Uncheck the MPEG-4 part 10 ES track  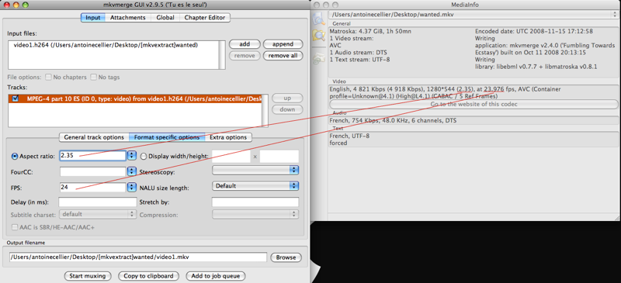click(x=16, y=98)
